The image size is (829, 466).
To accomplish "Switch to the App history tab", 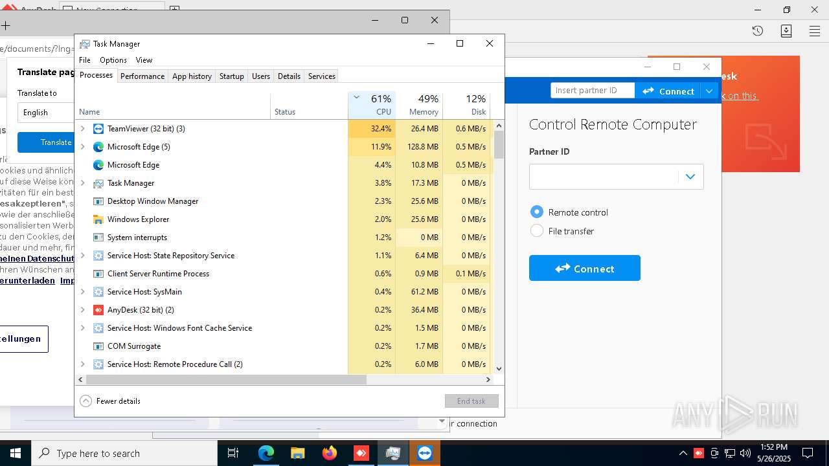I will (x=192, y=76).
